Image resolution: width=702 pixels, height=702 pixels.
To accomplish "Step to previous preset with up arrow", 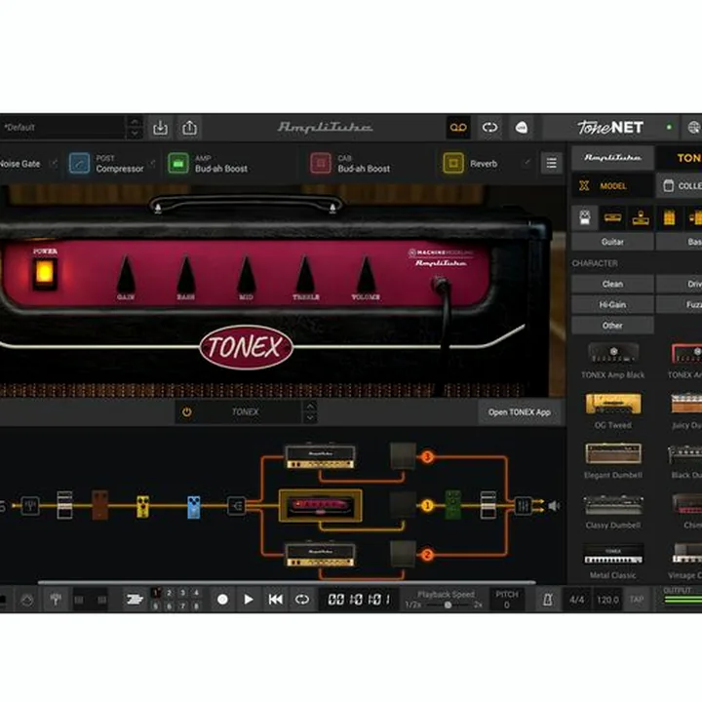I will [135, 121].
